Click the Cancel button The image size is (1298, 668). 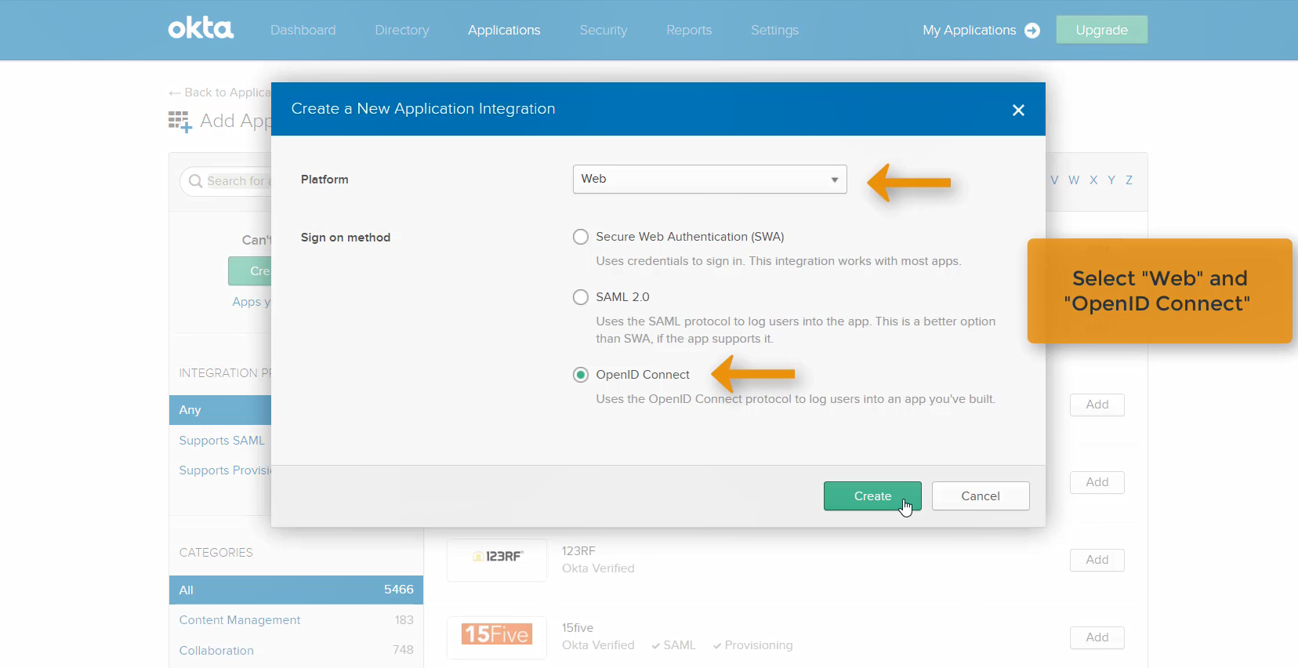click(x=981, y=496)
